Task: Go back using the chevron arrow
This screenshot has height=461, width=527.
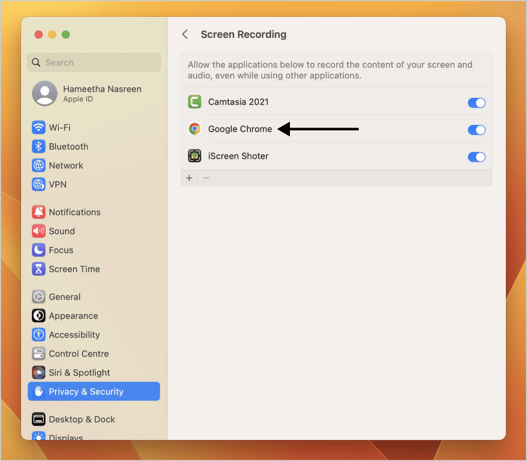Action: pos(185,34)
